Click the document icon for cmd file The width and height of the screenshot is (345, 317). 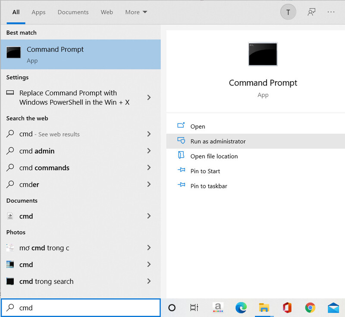[10, 216]
